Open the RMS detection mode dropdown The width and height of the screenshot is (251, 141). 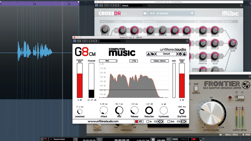pyautogui.click(x=108, y=61)
